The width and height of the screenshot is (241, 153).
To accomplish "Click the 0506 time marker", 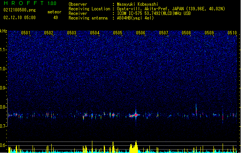I will click(x=141, y=33).
